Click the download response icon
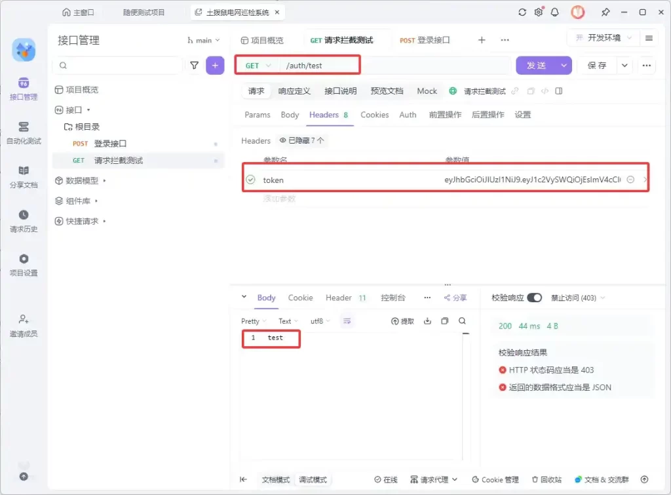The width and height of the screenshot is (671, 495). click(x=428, y=321)
